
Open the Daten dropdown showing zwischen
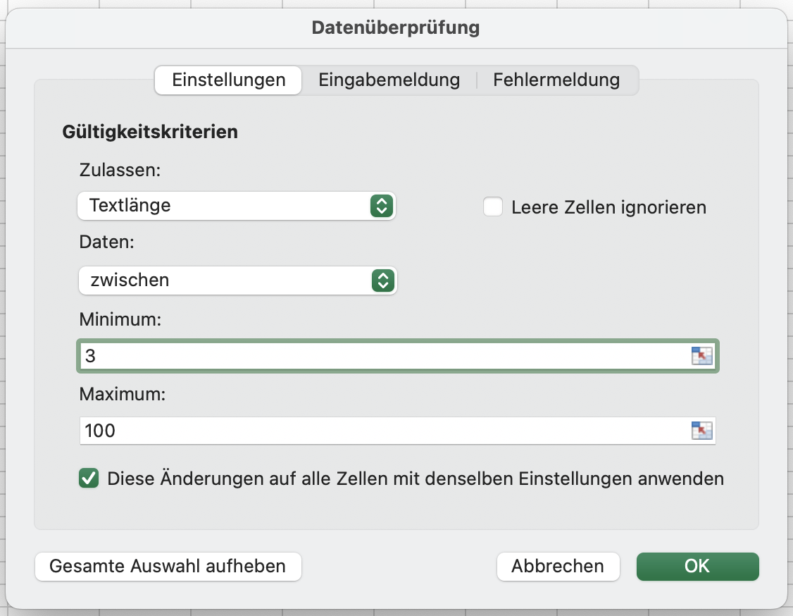coord(225,280)
